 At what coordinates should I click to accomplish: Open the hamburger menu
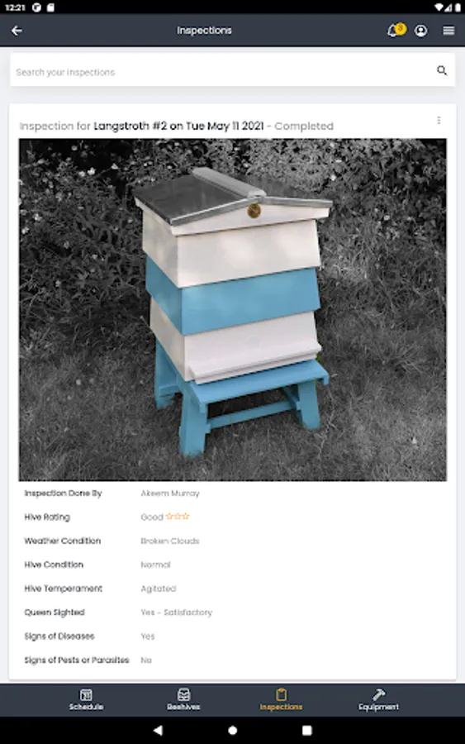pyautogui.click(x=448, y=31)
